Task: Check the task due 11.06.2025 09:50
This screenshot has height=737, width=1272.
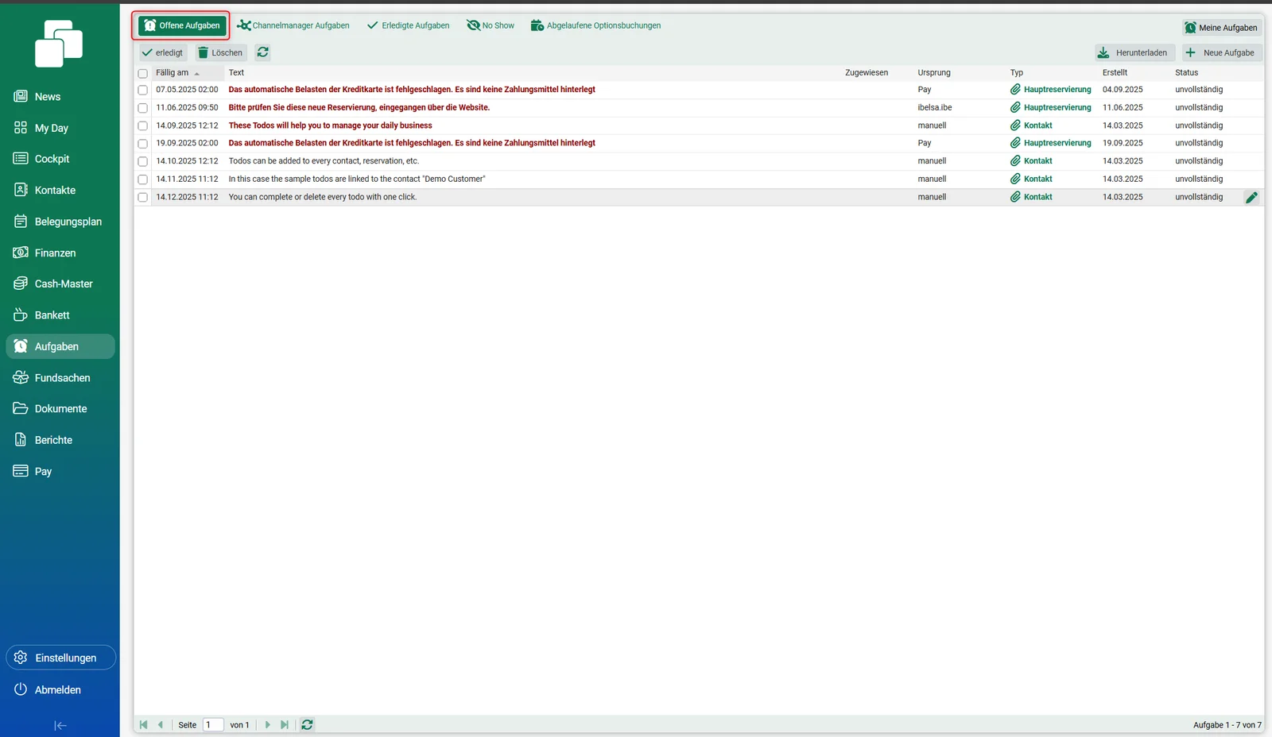Action: [143, 108]
